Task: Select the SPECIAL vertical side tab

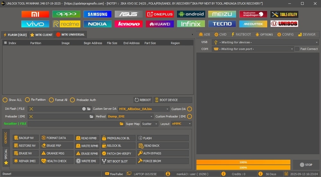Action: [x=6, y=157]
